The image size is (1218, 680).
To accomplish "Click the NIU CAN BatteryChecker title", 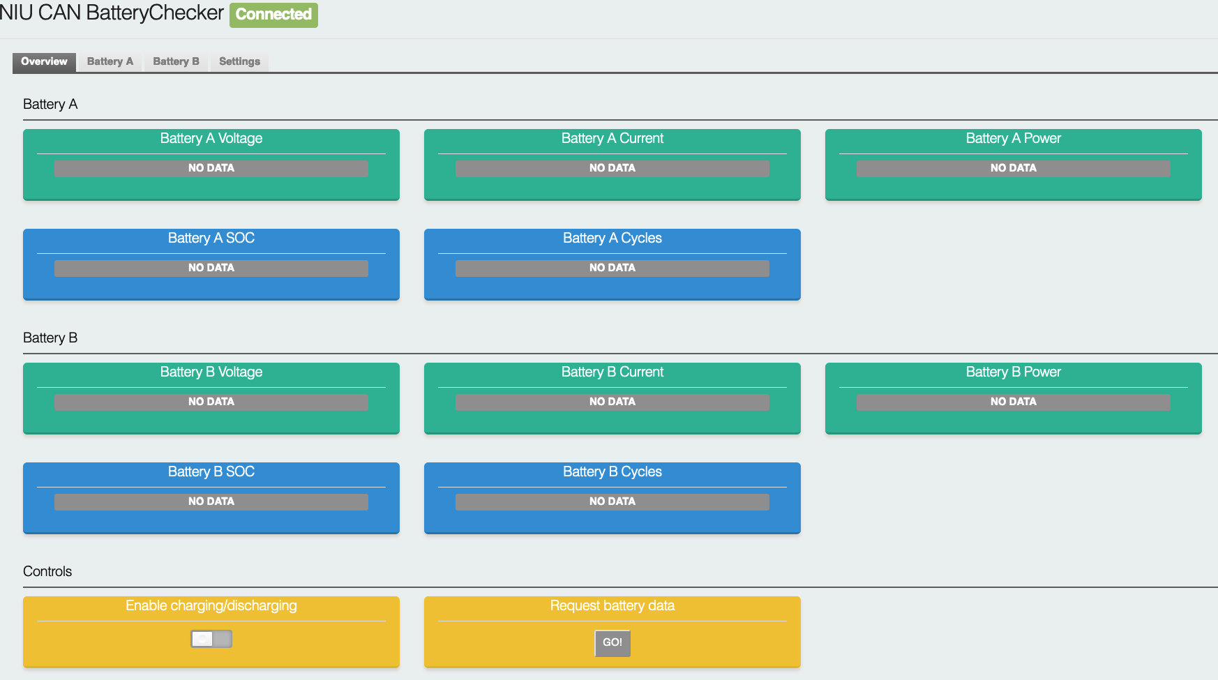I will 112,13.
